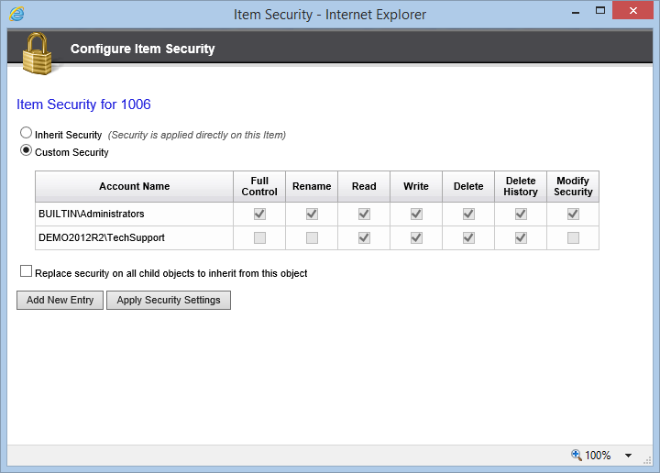Uncheck Delete History for BUILTIN\Administrators

(521, 214)
